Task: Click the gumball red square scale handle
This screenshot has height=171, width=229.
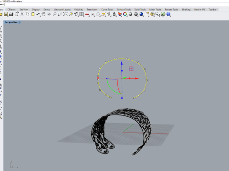Action: [98, 78]
